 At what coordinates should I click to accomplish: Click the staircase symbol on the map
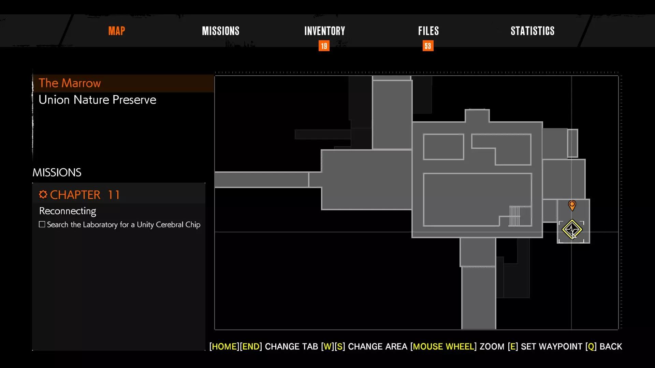(x=514, y=216)
